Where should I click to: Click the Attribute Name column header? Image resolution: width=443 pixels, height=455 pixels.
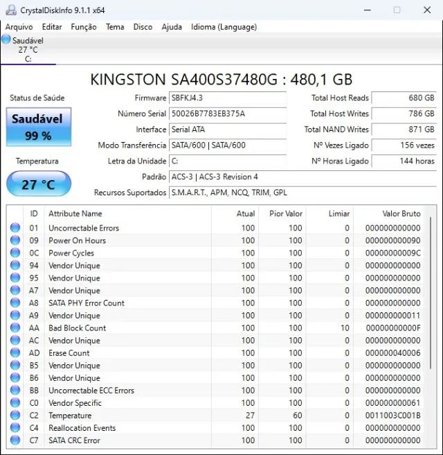(x=128, y=214)
